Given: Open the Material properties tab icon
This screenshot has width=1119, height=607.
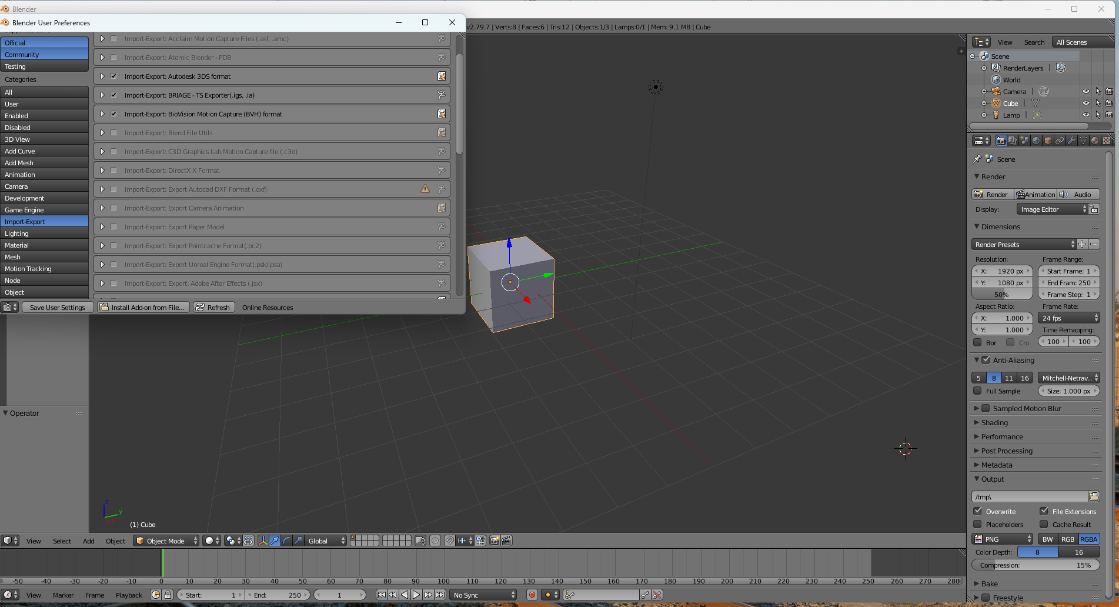Looking at the screenshot, I should click(x=1095, y=141).
